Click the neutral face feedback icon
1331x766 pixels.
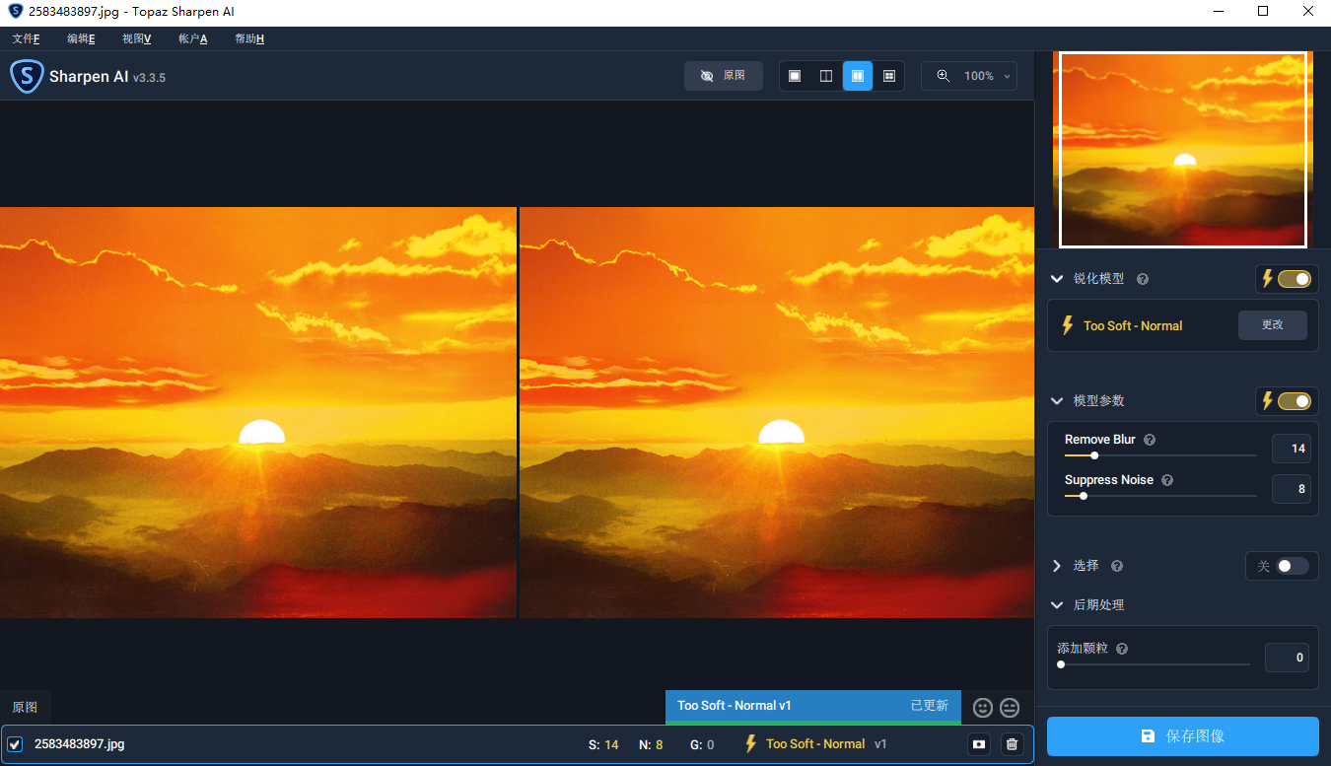[1010, 707]
